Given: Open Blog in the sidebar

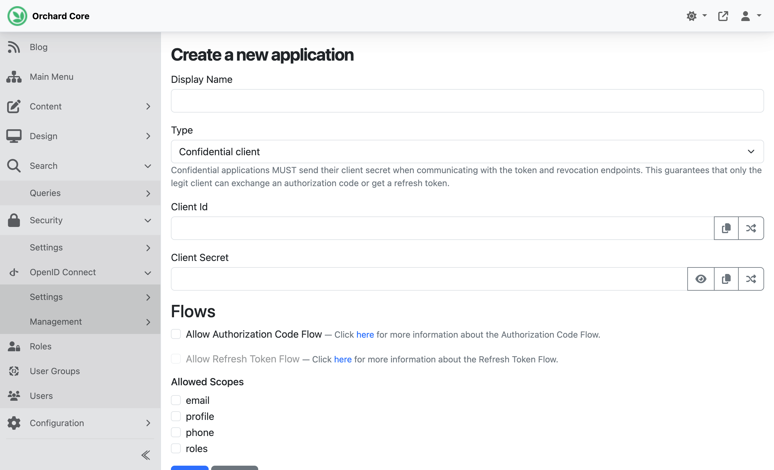Looking at the screenshot, I should (x=80, y=47).
